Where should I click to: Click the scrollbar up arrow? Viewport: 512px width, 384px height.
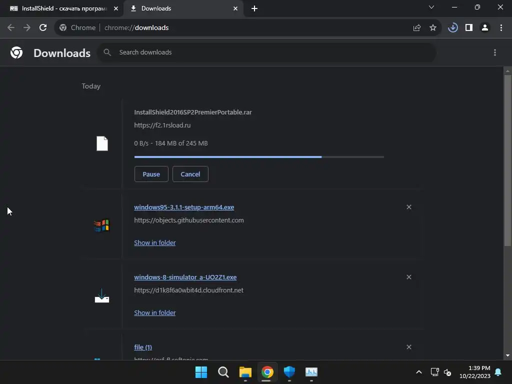507,70
